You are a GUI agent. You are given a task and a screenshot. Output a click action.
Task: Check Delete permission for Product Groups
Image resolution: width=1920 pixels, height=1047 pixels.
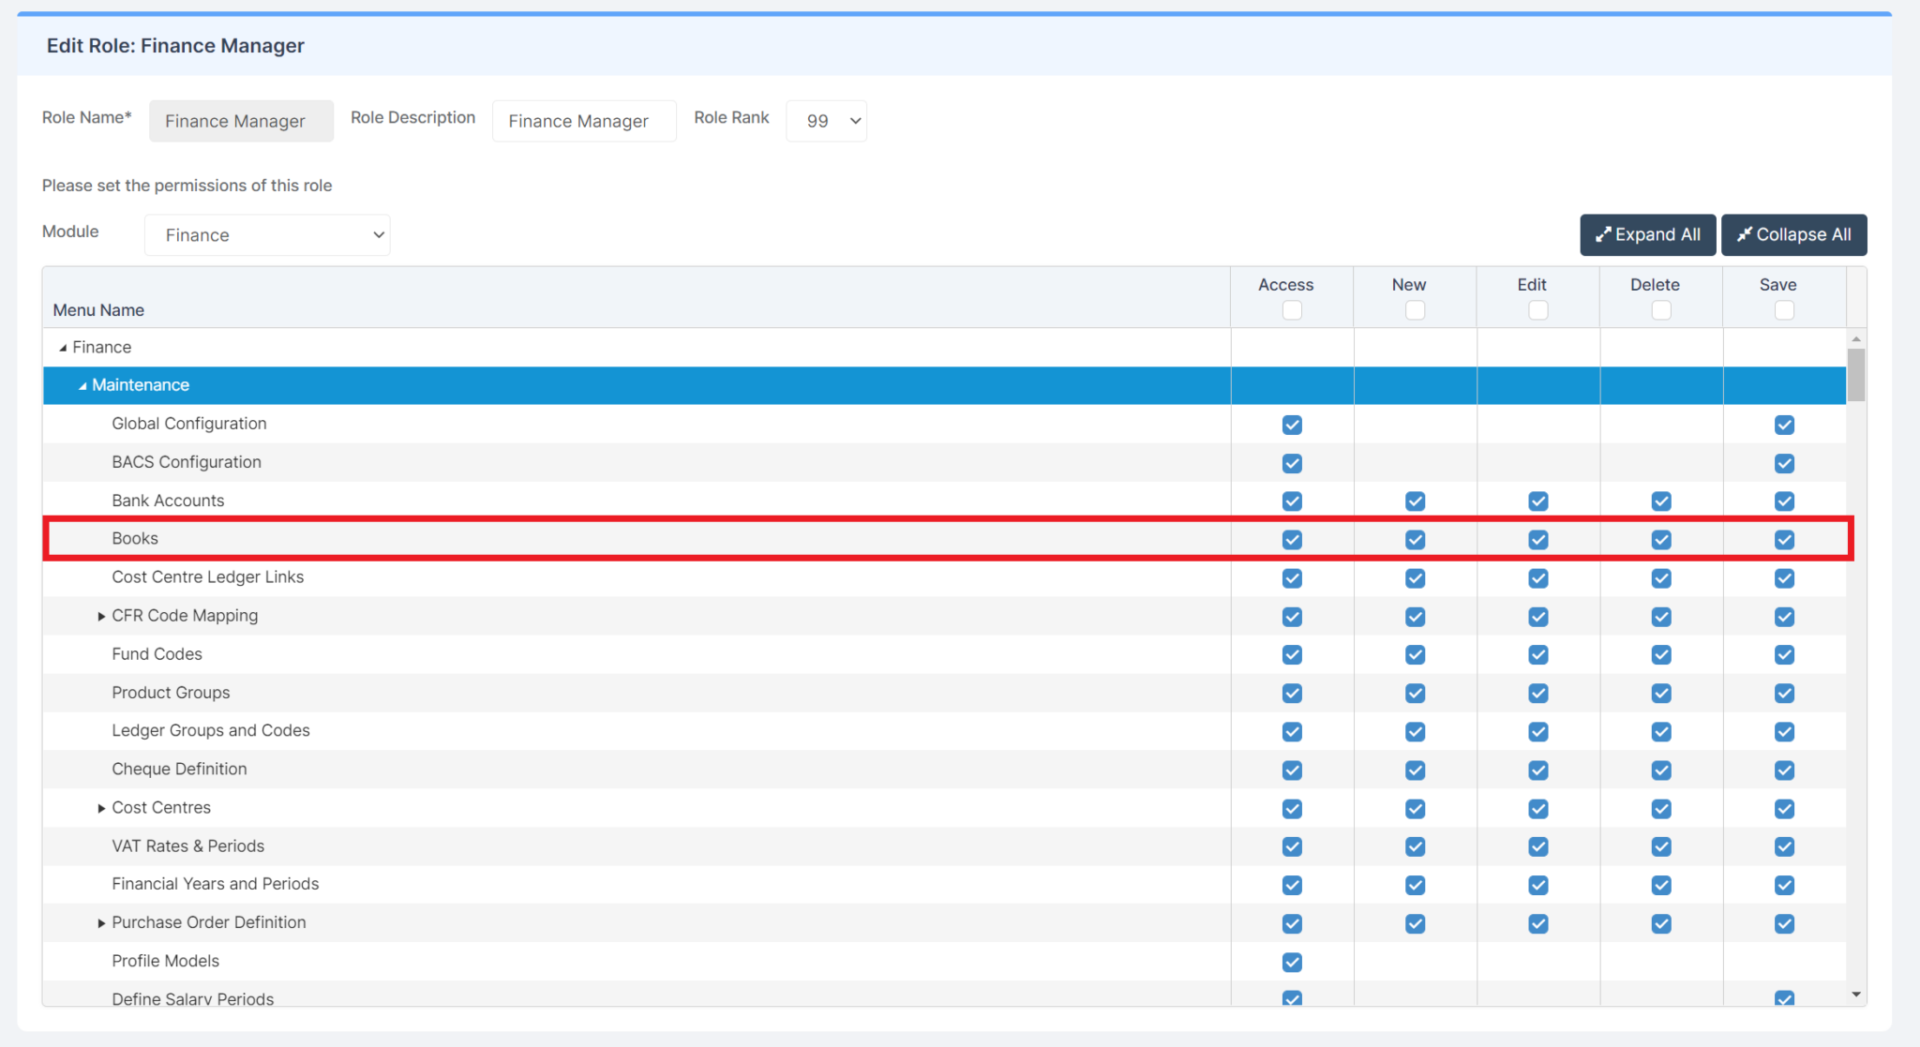pos(1660,693)
